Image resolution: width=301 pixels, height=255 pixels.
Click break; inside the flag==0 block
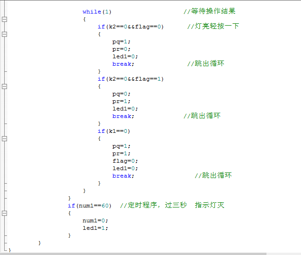[123, 64]
